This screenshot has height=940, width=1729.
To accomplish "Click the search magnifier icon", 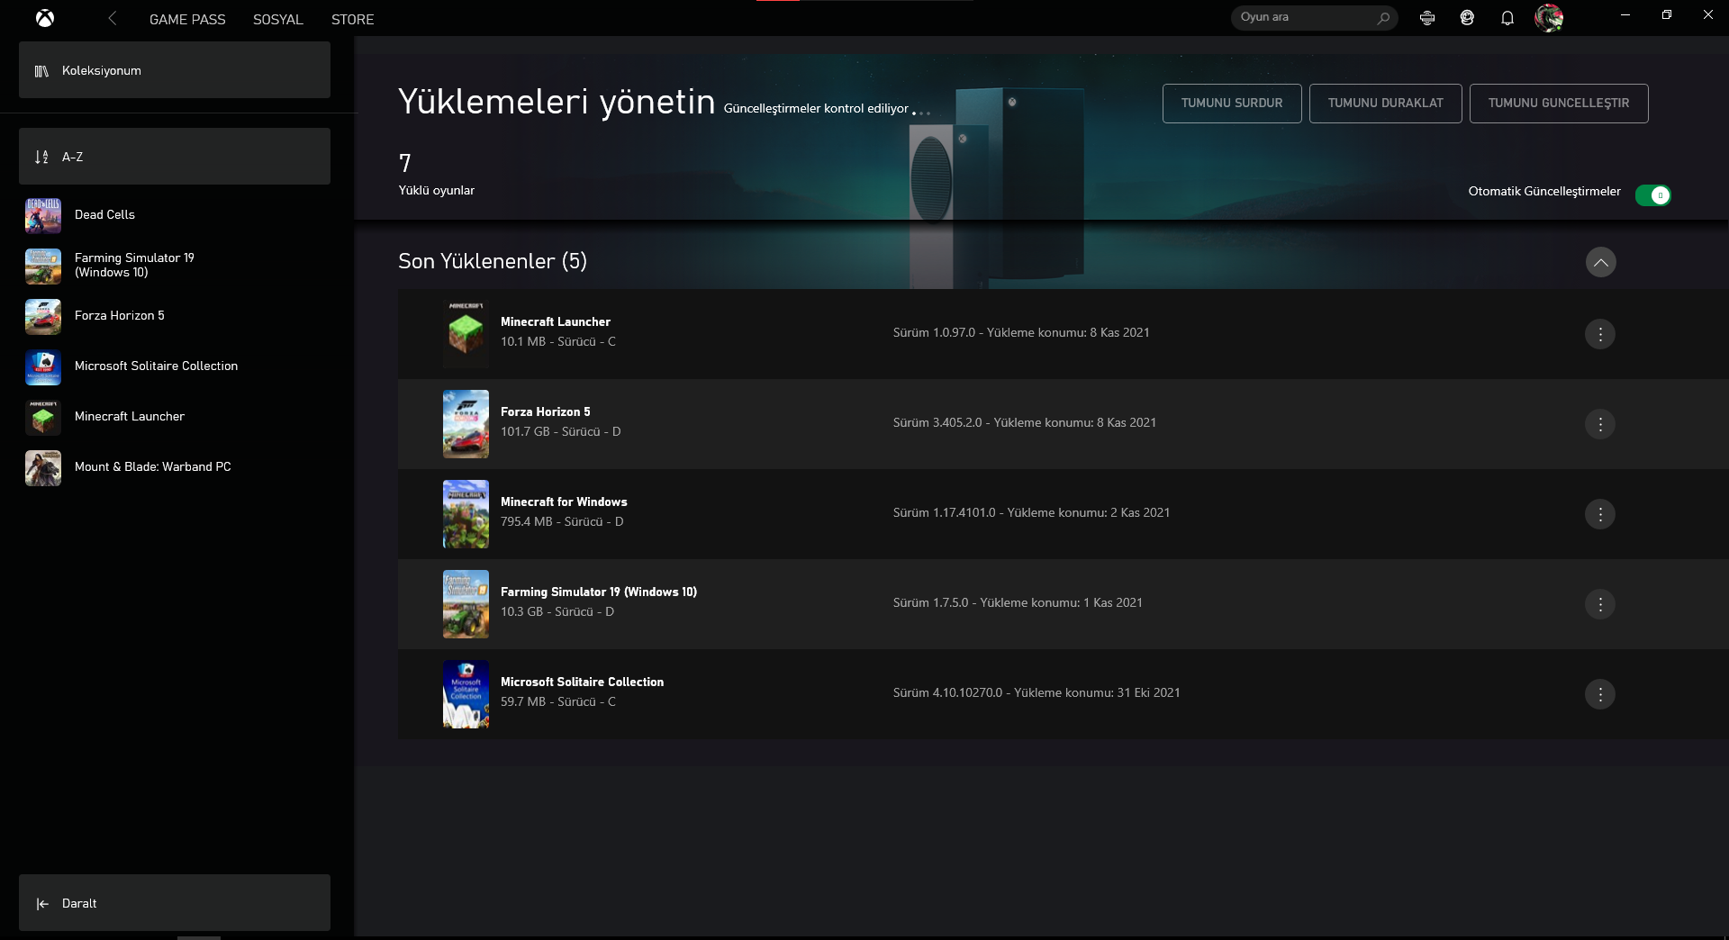I will point(1383,17).
